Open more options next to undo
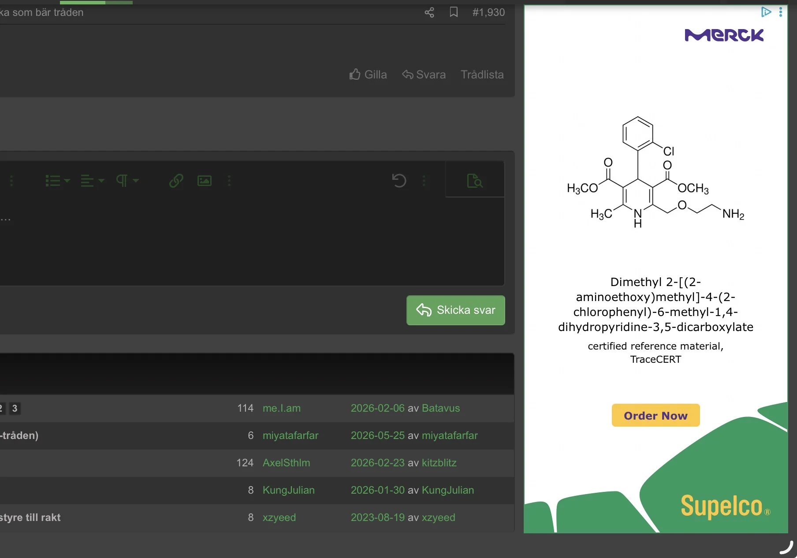Image resolution: width=797 pixels, height=558 pixels. click(424, 181)
